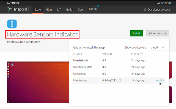The height and width of the screenshot is (109, 176).
Task: Select the latest/candidate channel row
Action: pyautogui.click(x=119, y=67)
